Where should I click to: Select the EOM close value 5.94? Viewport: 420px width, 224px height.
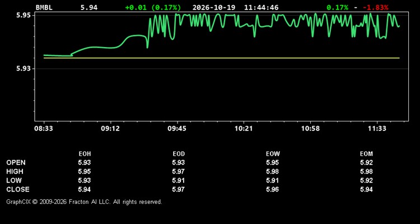(x=366, y=189)
